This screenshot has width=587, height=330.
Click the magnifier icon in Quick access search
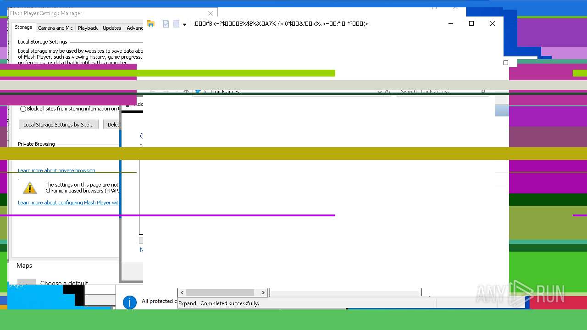click(x=483, y=92)
